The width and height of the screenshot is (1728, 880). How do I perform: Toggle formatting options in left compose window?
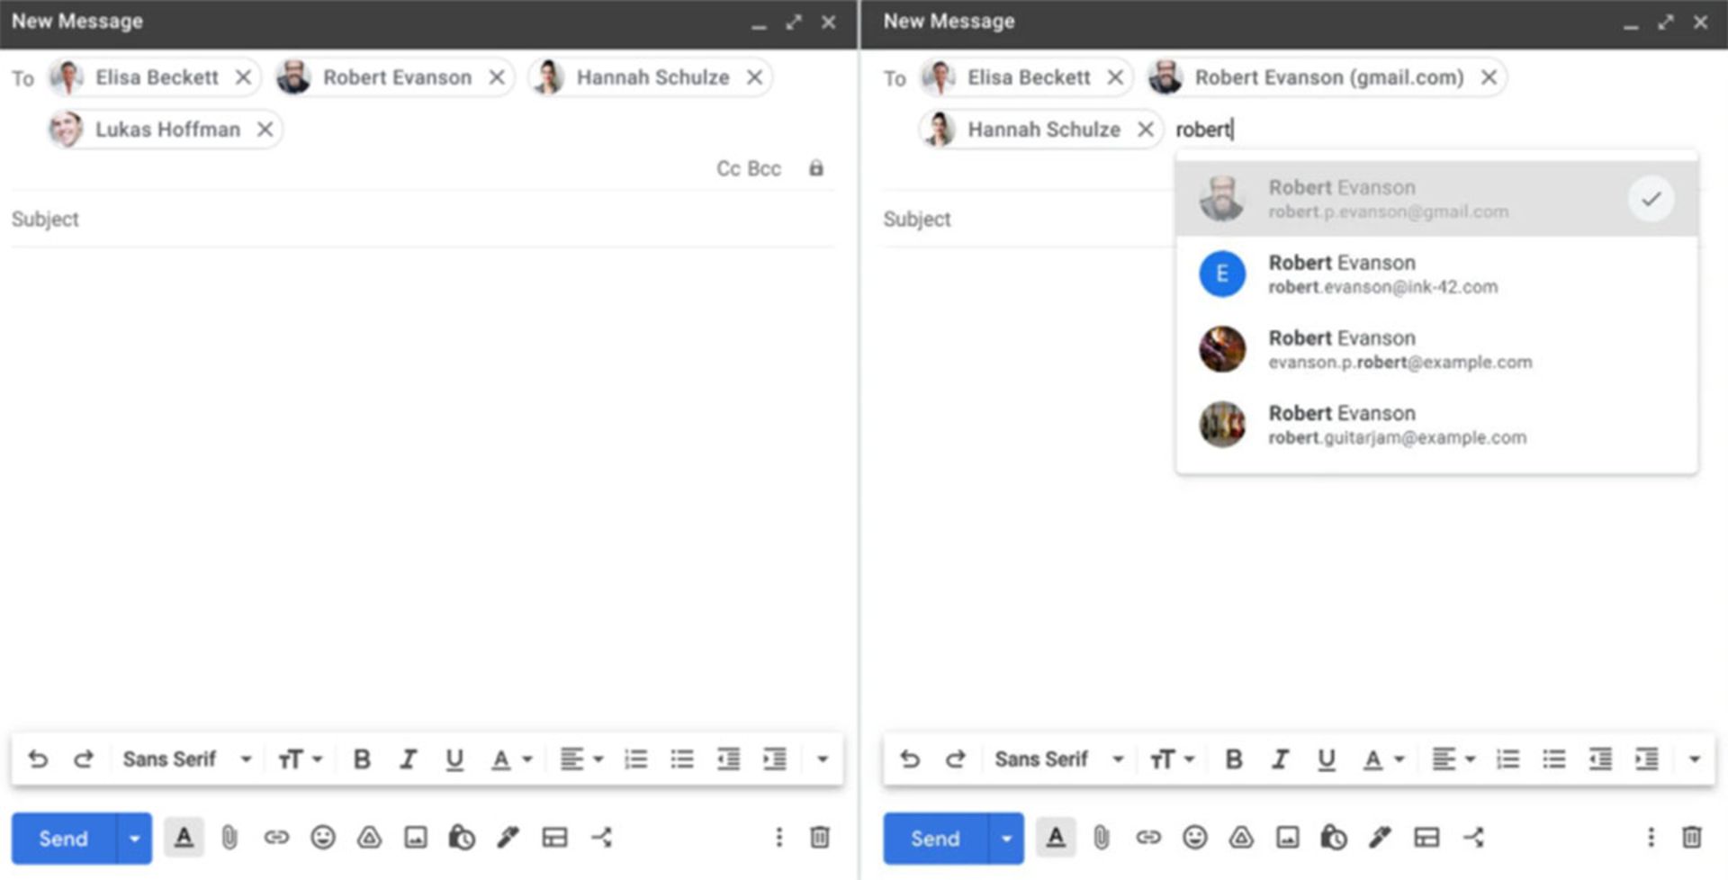(184, 838)
